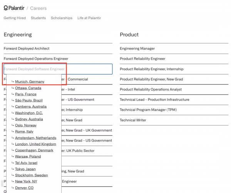Open Life at Palantir page
Viewport: 231px width, 193px height.
click(89, 18)
